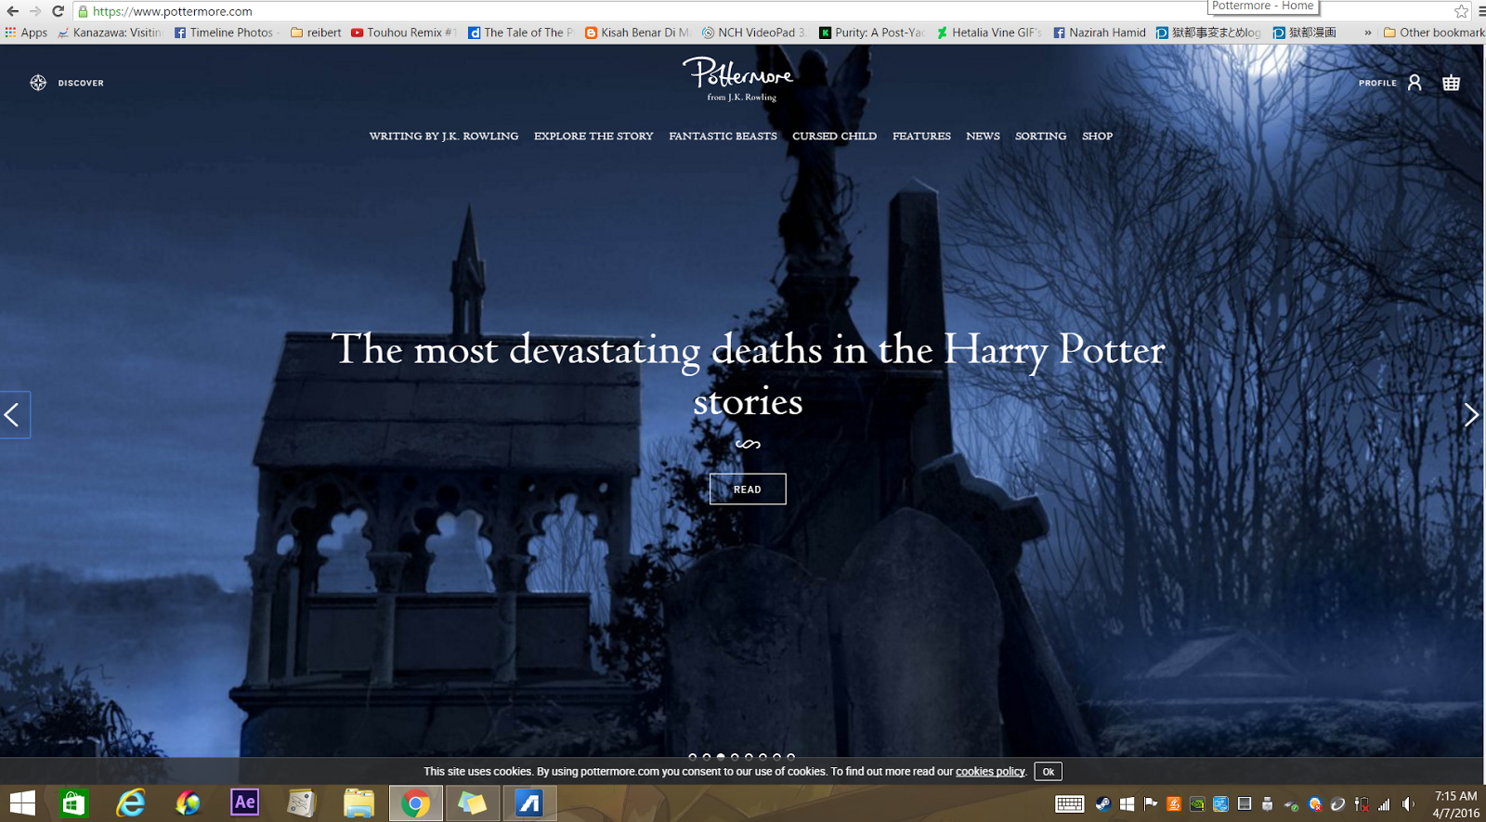Open the cookies policy link
Screen dimensions: 1486x822
[990, 772]
